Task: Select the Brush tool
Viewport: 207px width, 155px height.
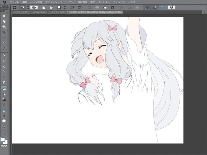Action: click(4, 66)
